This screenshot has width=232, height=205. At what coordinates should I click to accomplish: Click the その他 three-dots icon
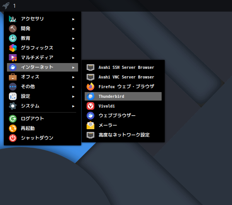(x=13, y=87)
